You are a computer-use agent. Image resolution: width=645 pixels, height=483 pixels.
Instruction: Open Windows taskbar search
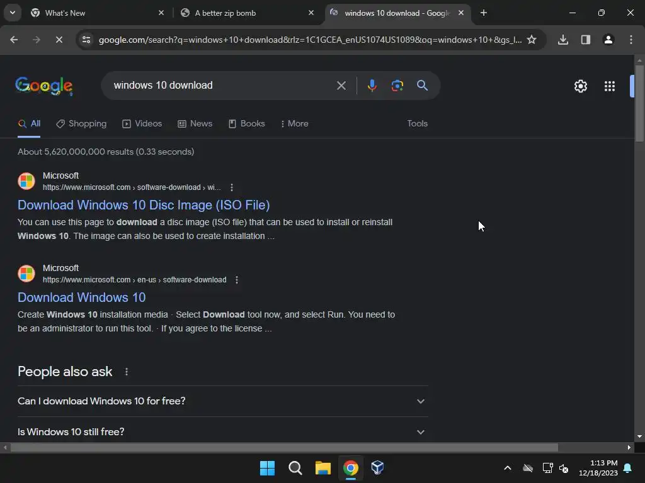click(x=295, y=468)
